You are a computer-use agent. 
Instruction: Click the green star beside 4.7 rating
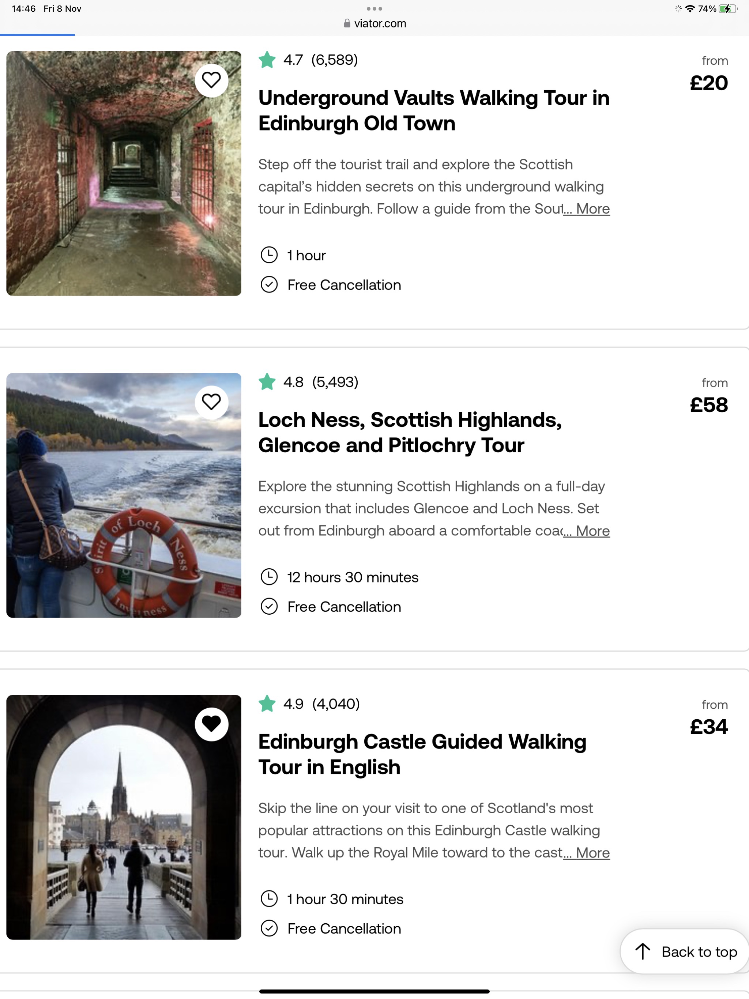tap(267, 60)
